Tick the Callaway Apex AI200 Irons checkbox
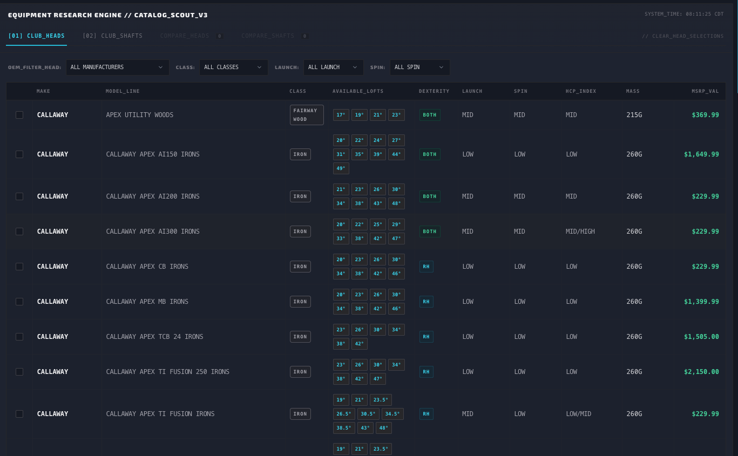The image size is (738, 456). coord(19,196)
